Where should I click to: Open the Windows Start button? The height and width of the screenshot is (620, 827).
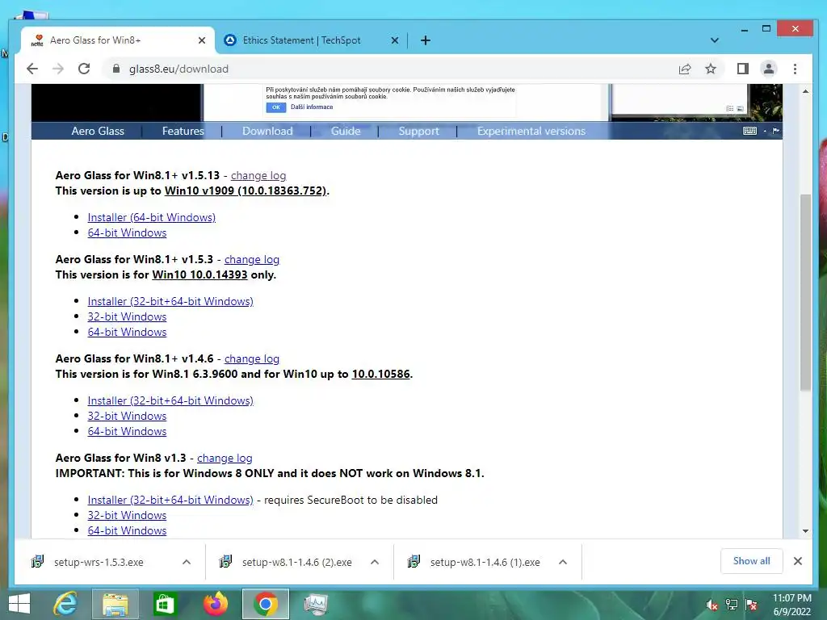19,604
